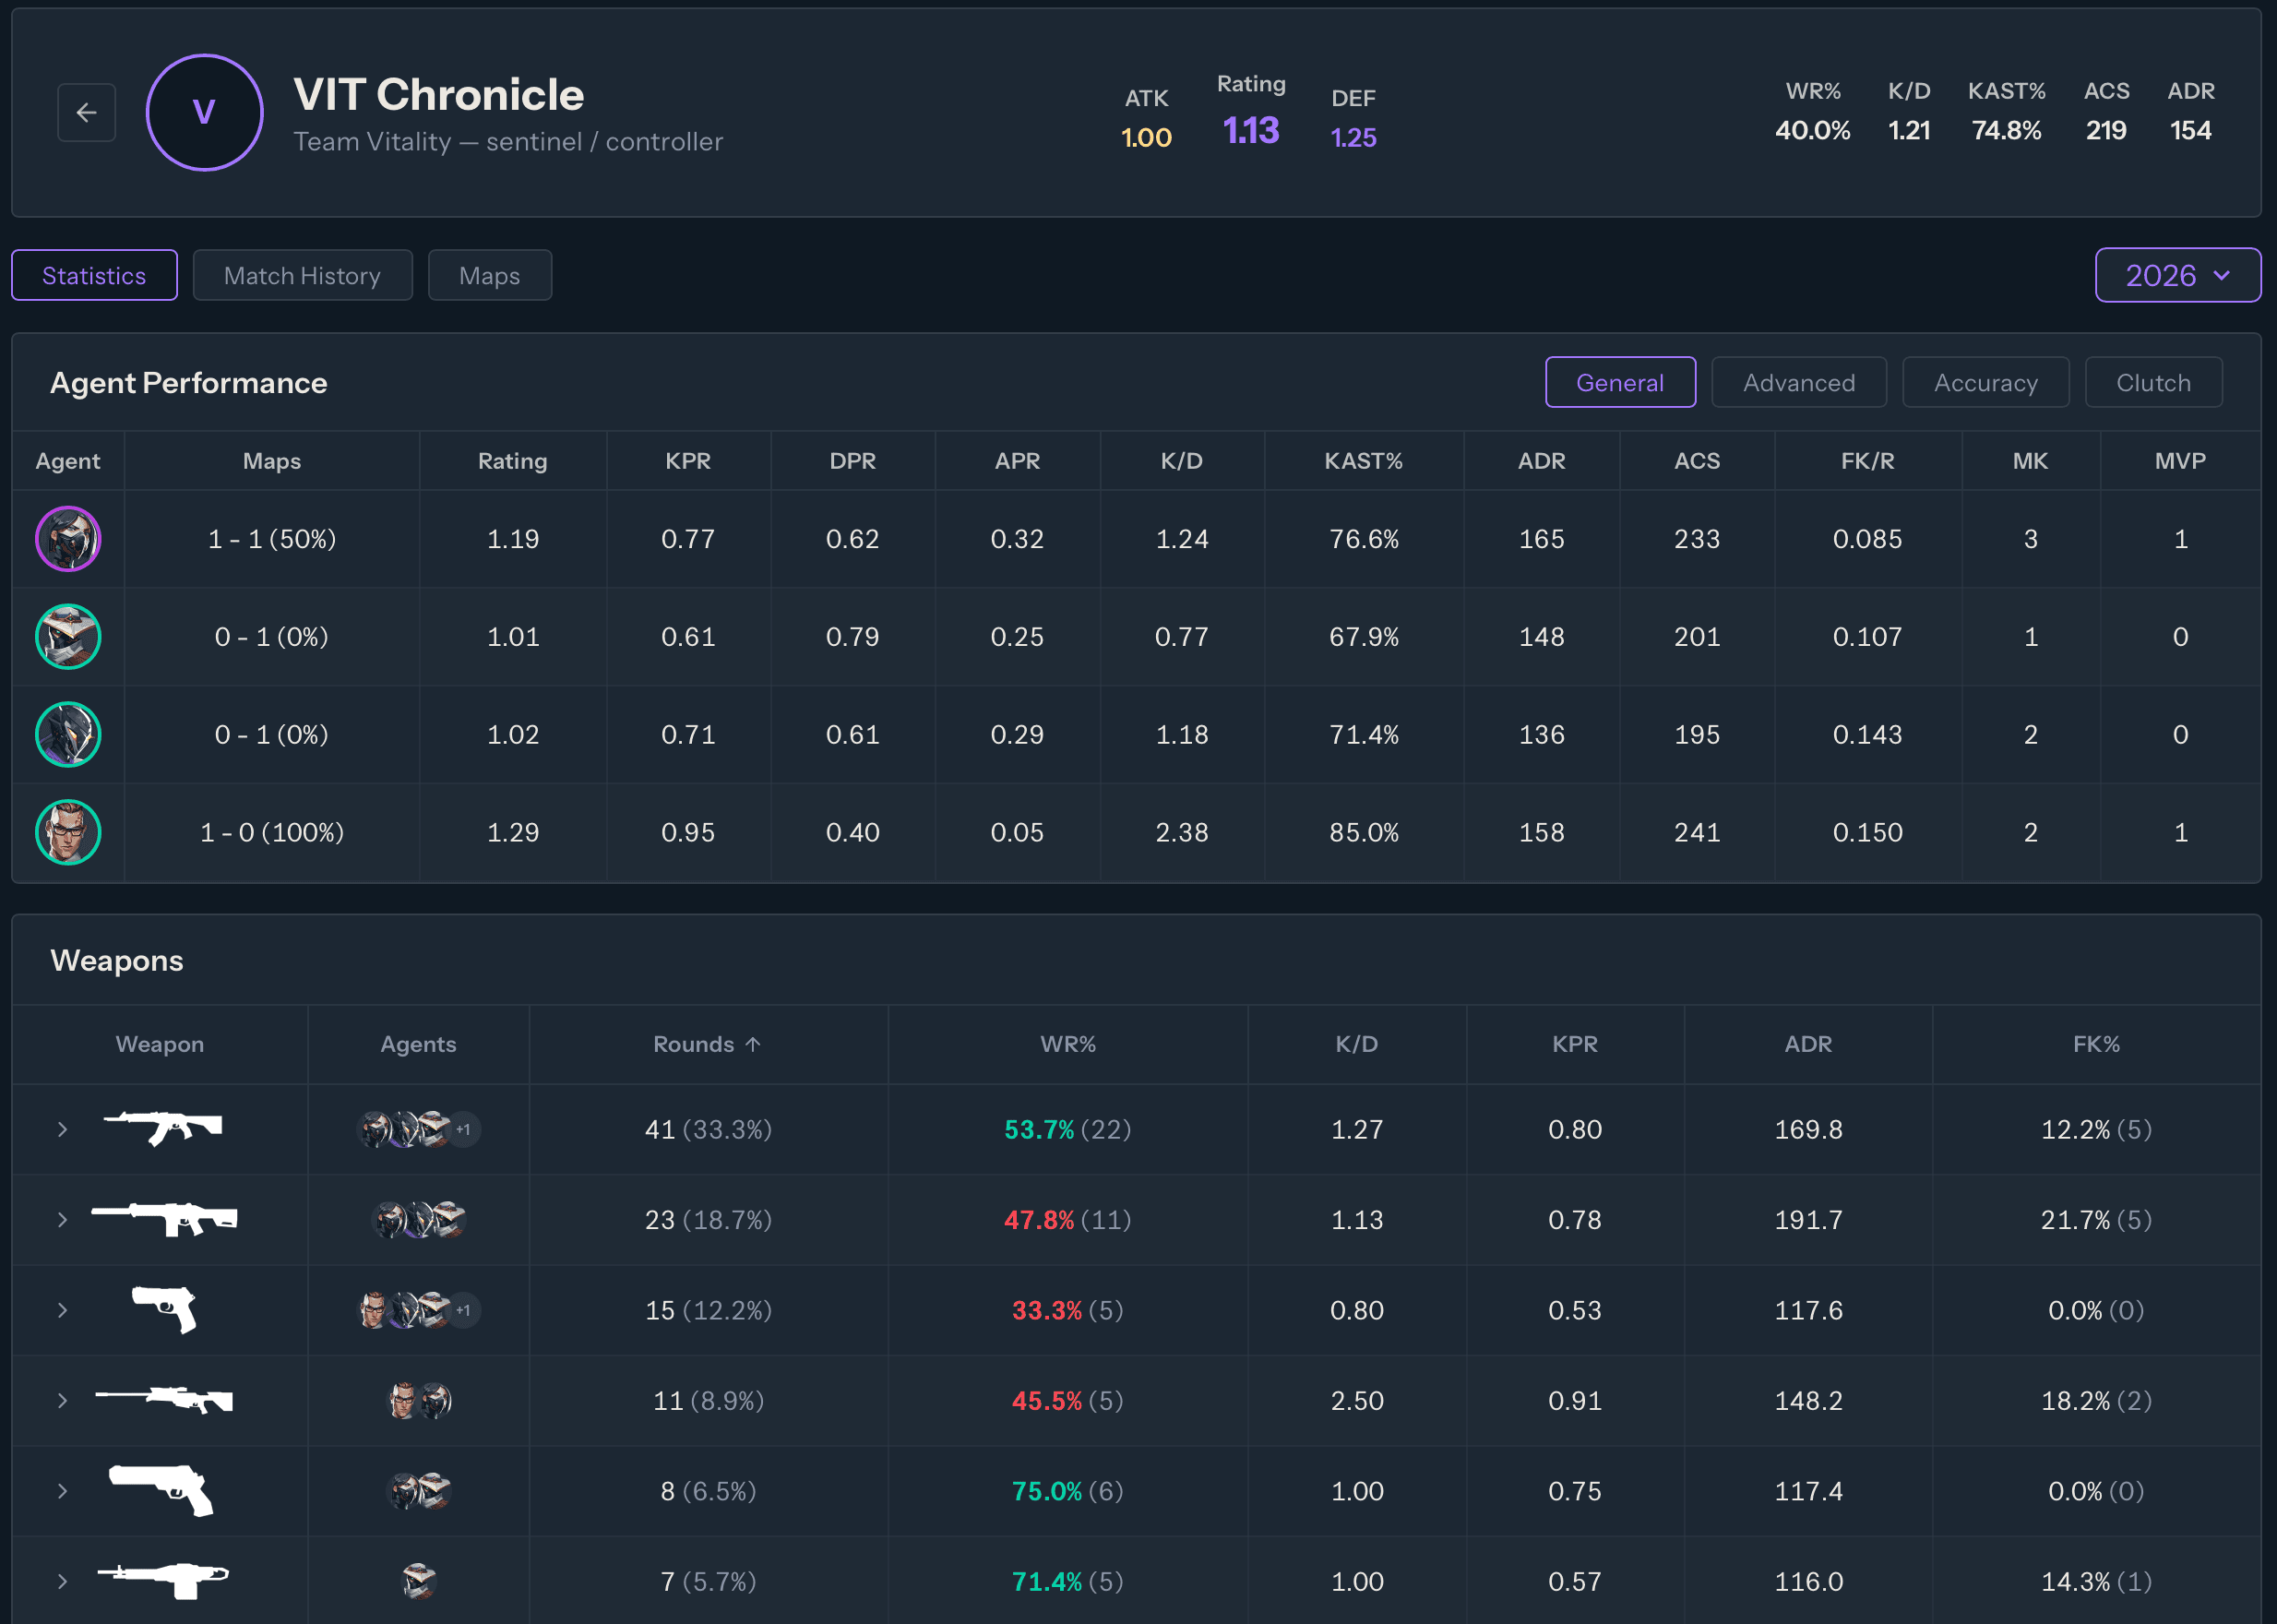Click the 75.0% (6) win rate value
The image size is (2277, 1624).
(x=1067, y=1491)
